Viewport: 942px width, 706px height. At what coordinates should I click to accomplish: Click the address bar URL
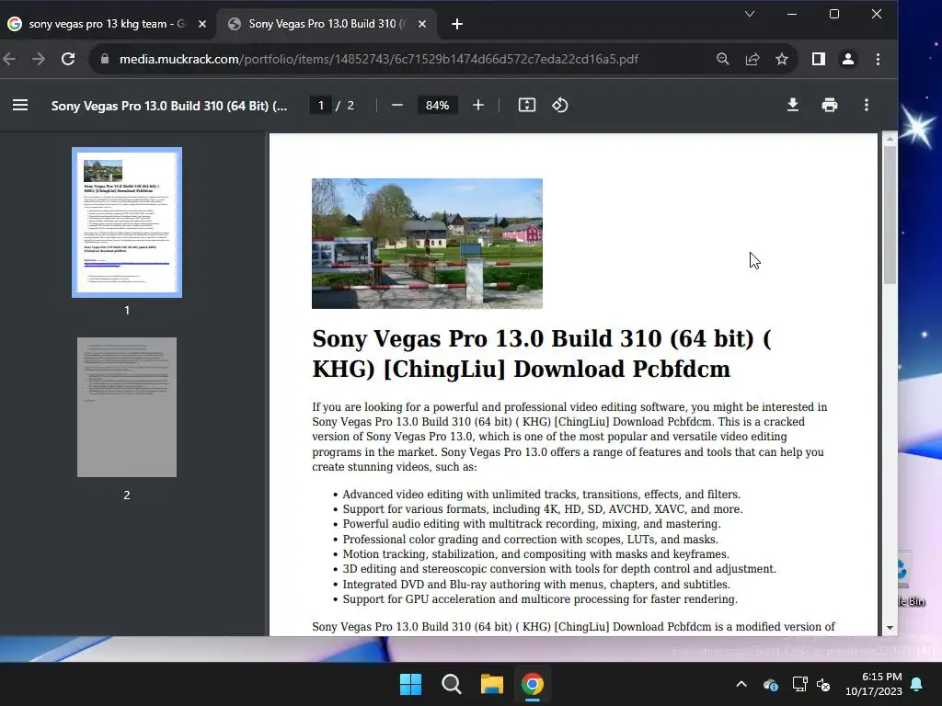[378, 59]
